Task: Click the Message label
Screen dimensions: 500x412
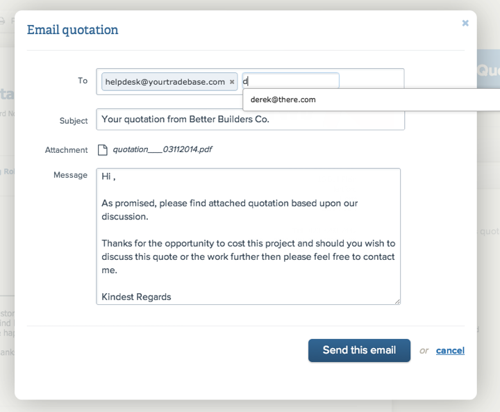Action: (70, 175)
